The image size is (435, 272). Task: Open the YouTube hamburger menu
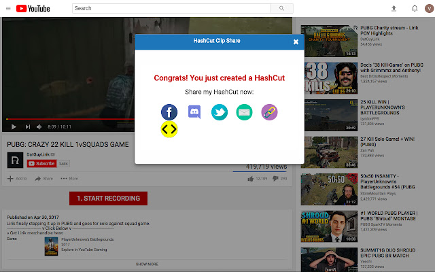(8, 9)
